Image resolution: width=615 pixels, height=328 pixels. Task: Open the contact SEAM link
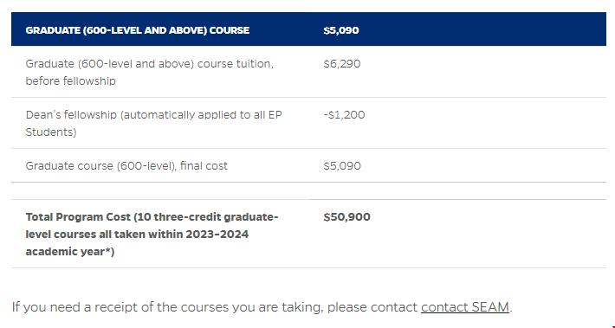pos(465,307)
